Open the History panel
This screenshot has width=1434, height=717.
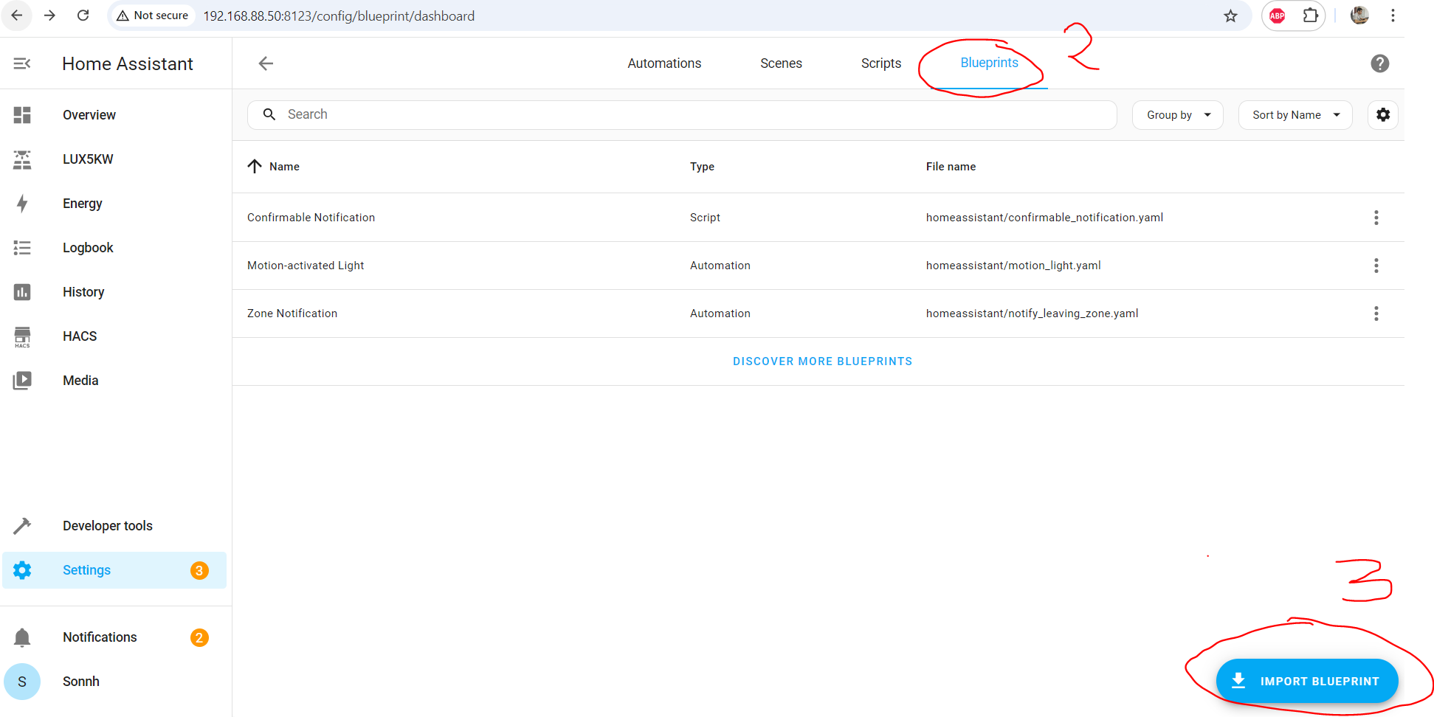114,292
